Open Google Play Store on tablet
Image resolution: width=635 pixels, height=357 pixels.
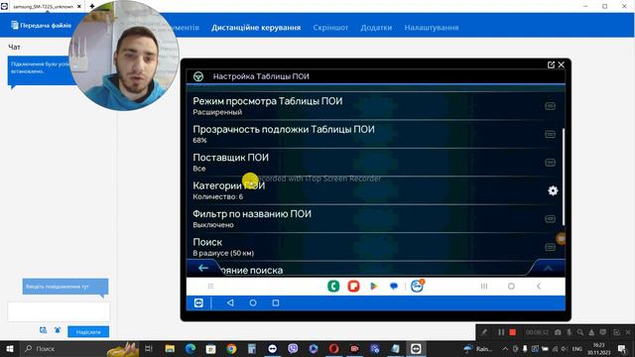(x=374, y=287)
